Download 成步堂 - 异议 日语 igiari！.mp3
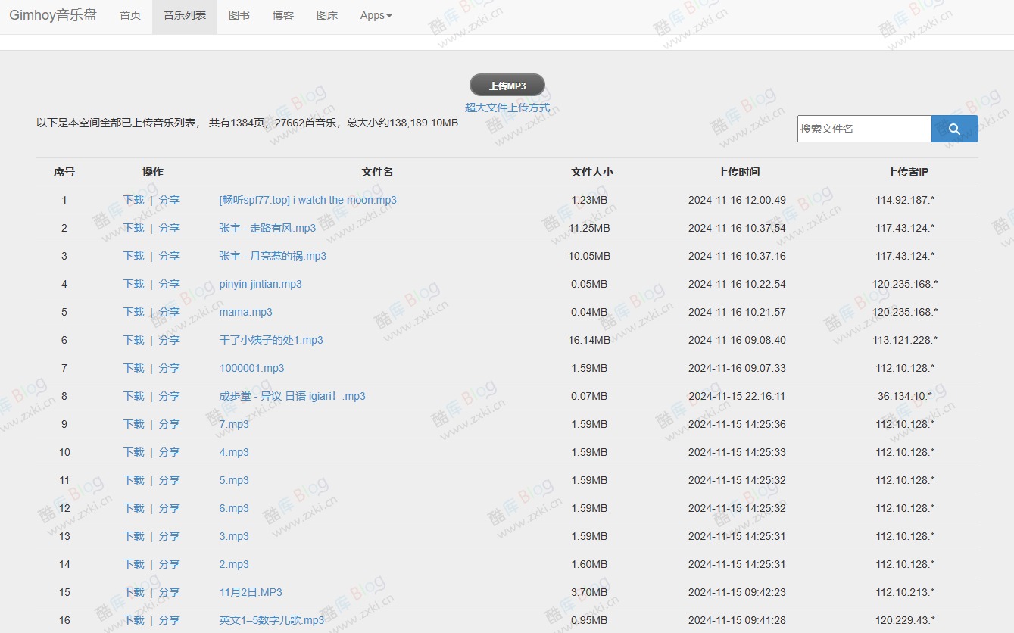Screen dimensions: 1014x633 [133, 396]
